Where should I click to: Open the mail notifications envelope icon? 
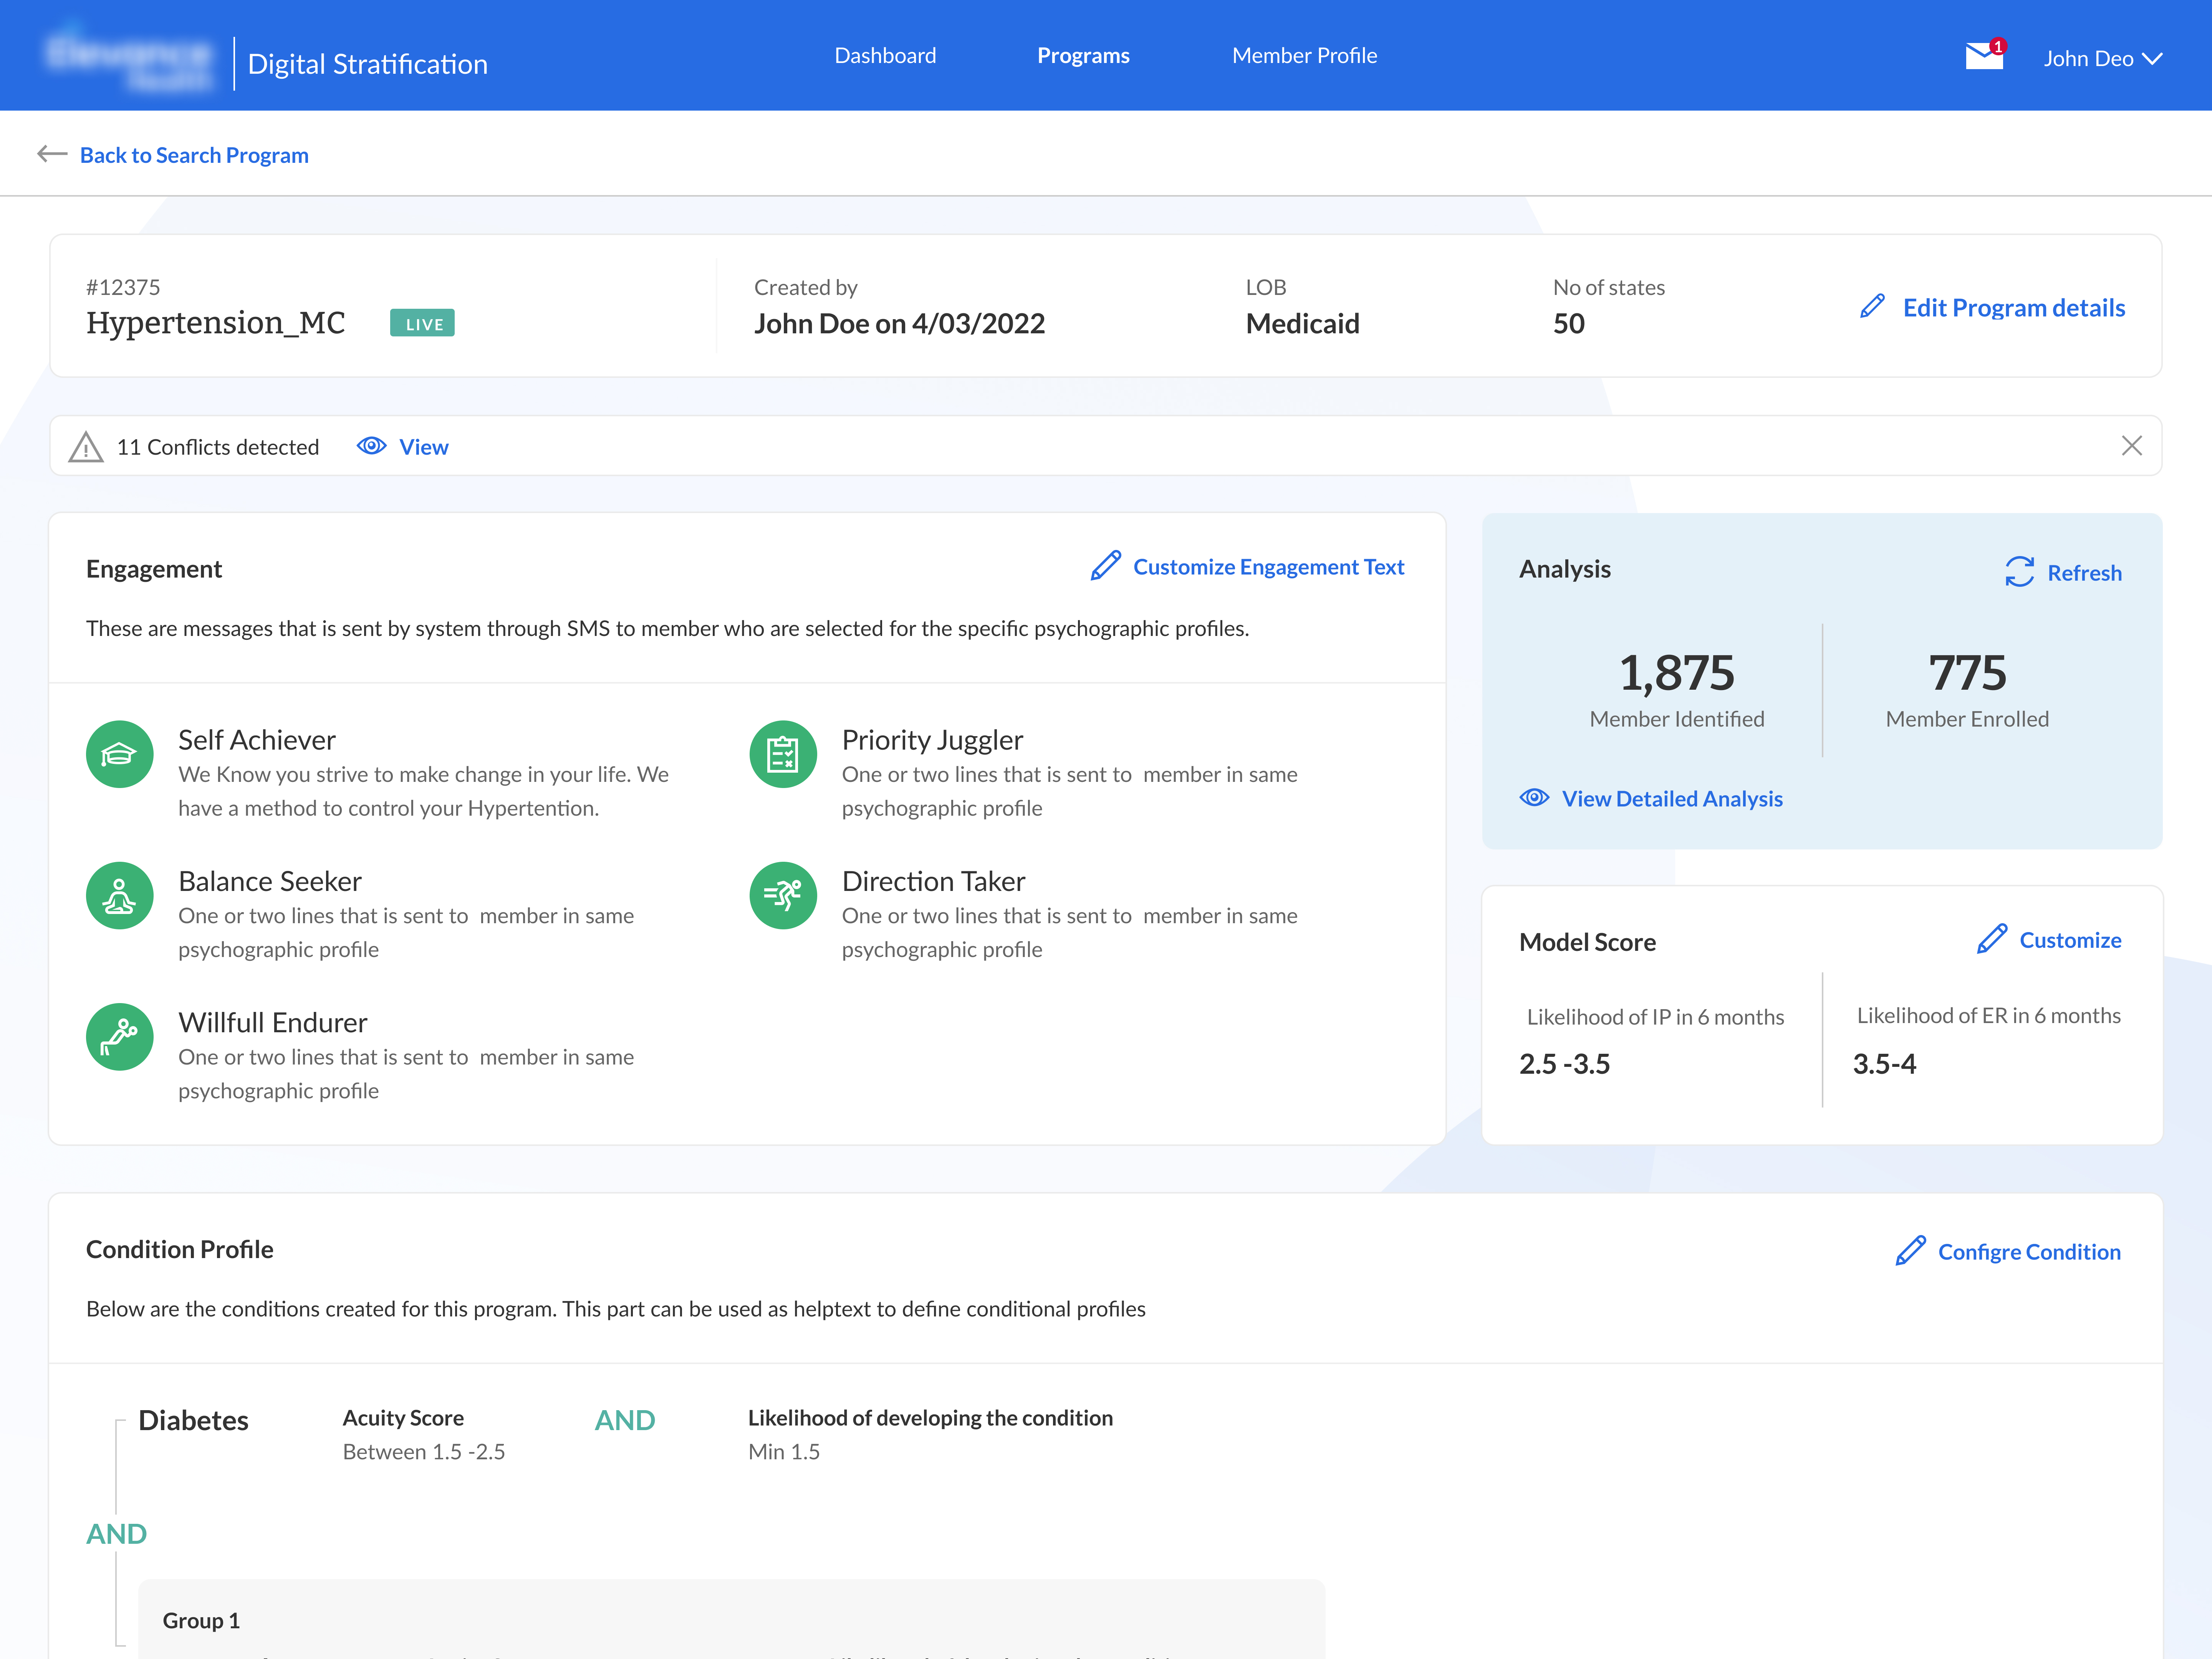coord(1983,56)
